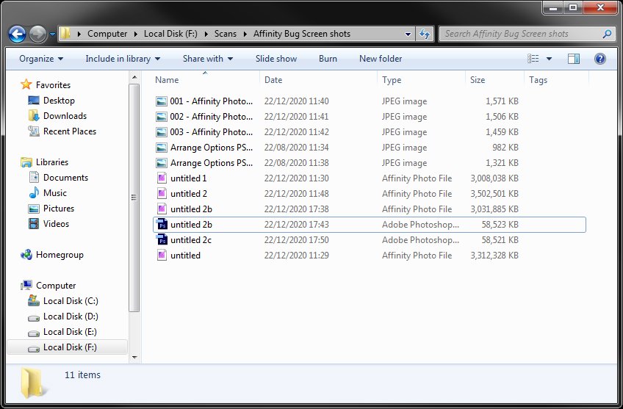Click the Back navigation arrow
Screen dimensions: 623x409
coord(17,35)
